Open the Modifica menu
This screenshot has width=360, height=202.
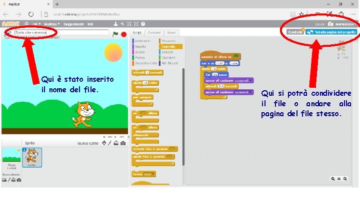(x=52, y=24)
